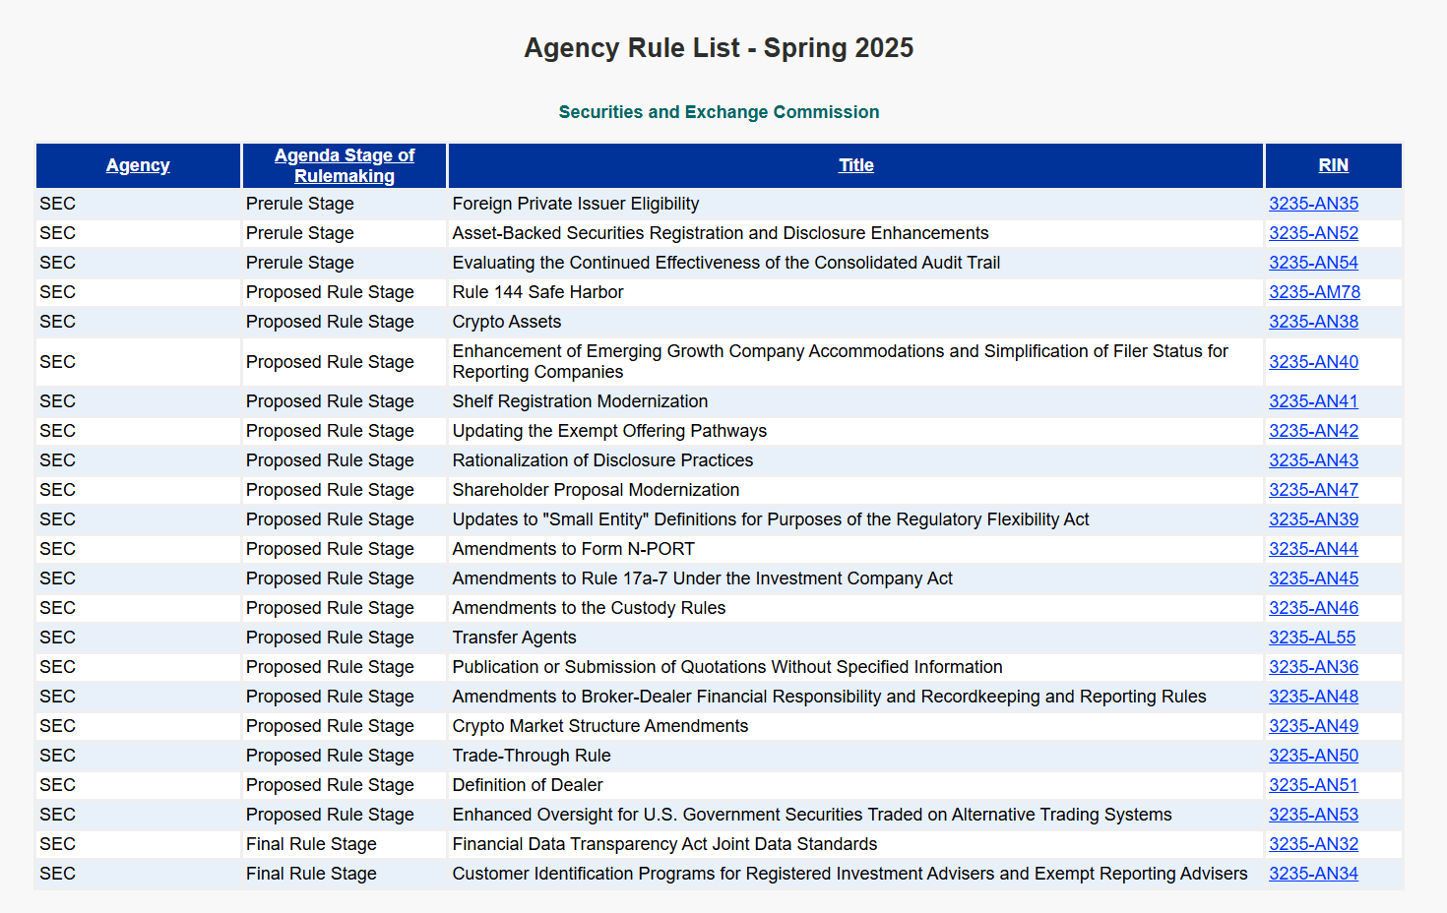Image resolution: width=1447 pixels, height=913 pixels.
Task: Open RIN 3235-AN39 link
Action: [1313, 519]
